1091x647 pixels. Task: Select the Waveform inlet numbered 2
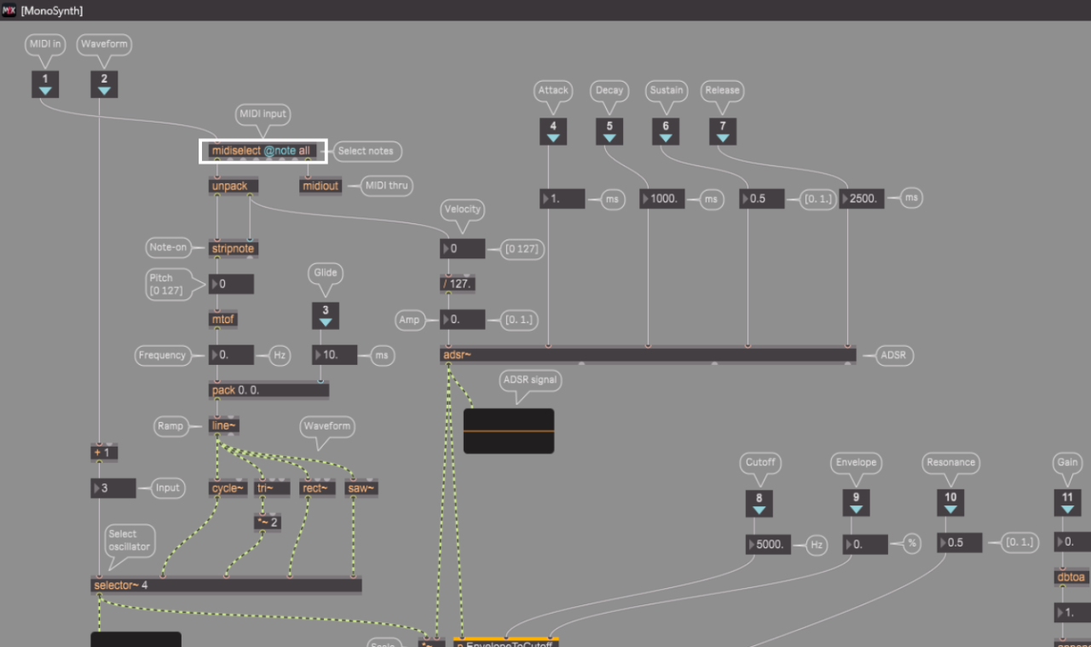(104, 84)
